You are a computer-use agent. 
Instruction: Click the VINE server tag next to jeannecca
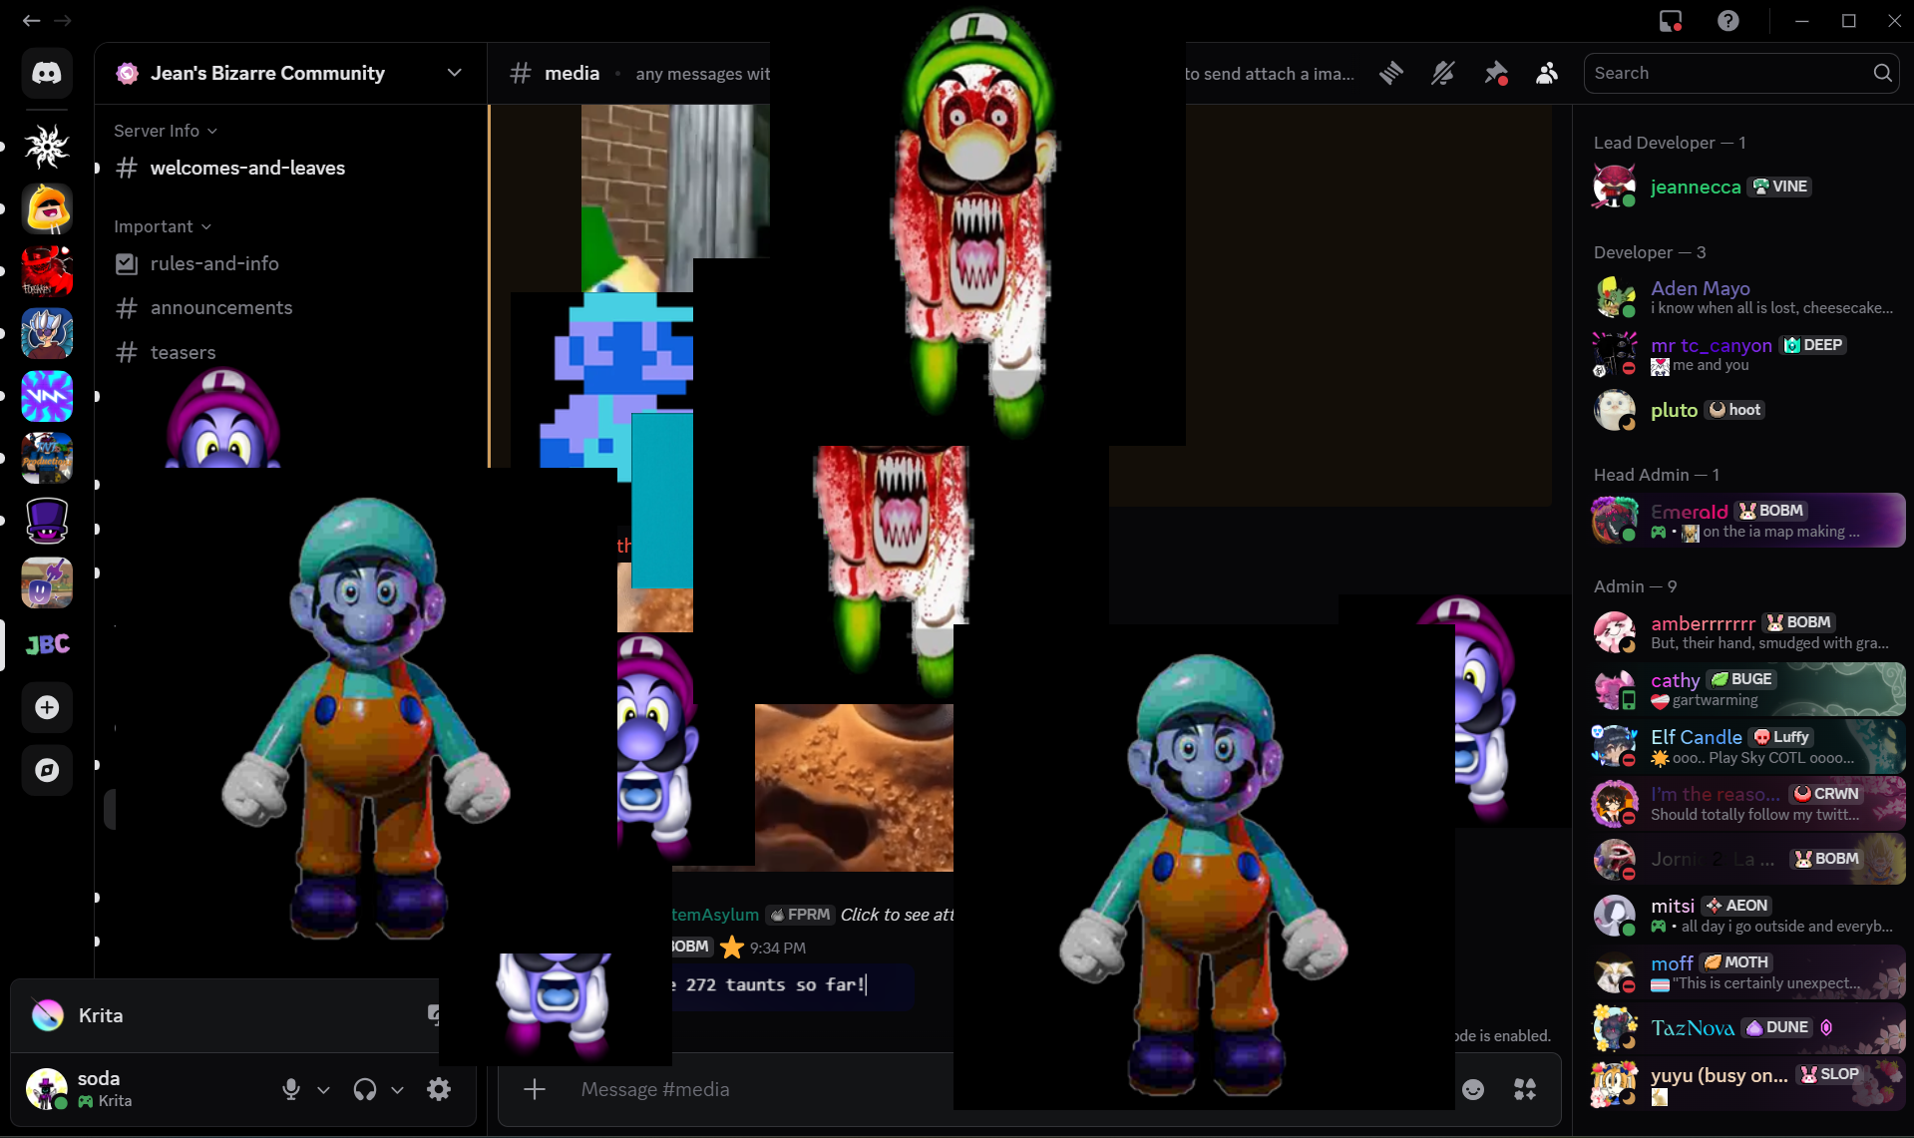[1780, 187]
